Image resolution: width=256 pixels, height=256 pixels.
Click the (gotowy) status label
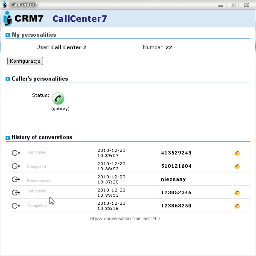click(x=61, y=109)
